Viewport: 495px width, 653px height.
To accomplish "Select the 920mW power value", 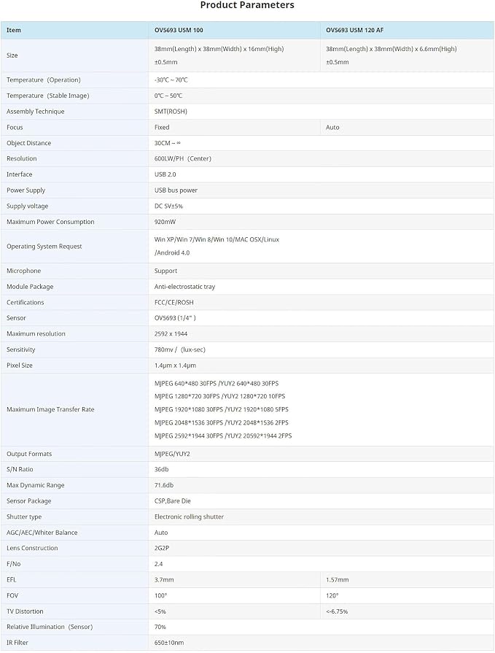I will point(165,222).
